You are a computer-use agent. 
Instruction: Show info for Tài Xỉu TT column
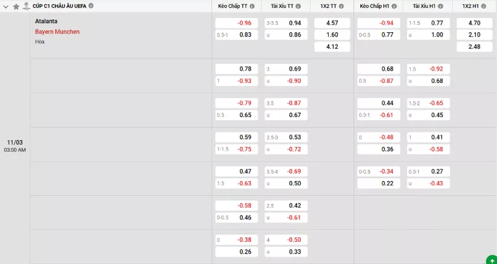tap(298, 6)
